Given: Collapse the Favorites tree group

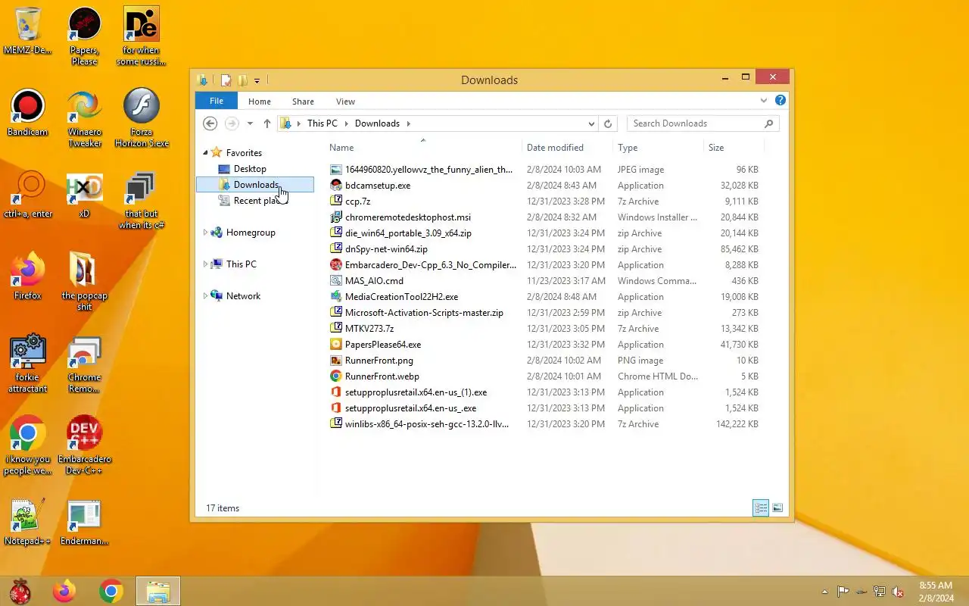Looking at the screenshot, I should click(205, 153).
